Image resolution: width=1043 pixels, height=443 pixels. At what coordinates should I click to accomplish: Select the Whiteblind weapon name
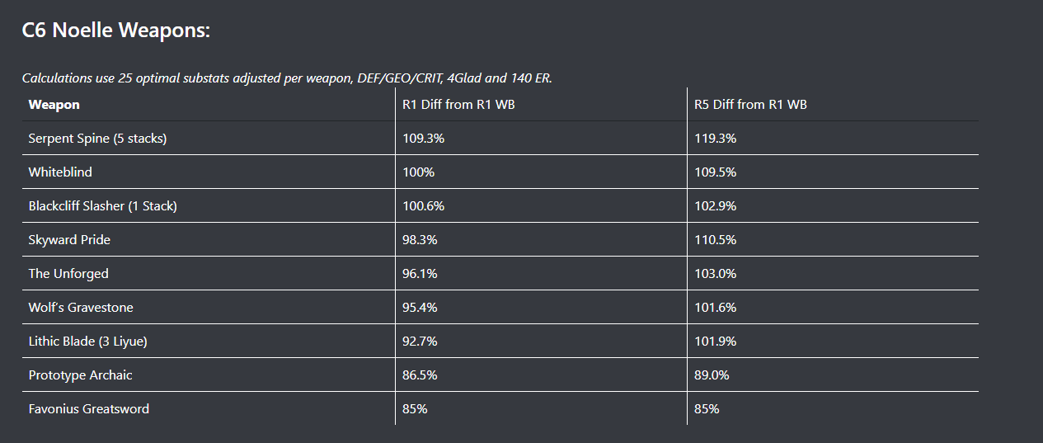[x=60, y=172]
